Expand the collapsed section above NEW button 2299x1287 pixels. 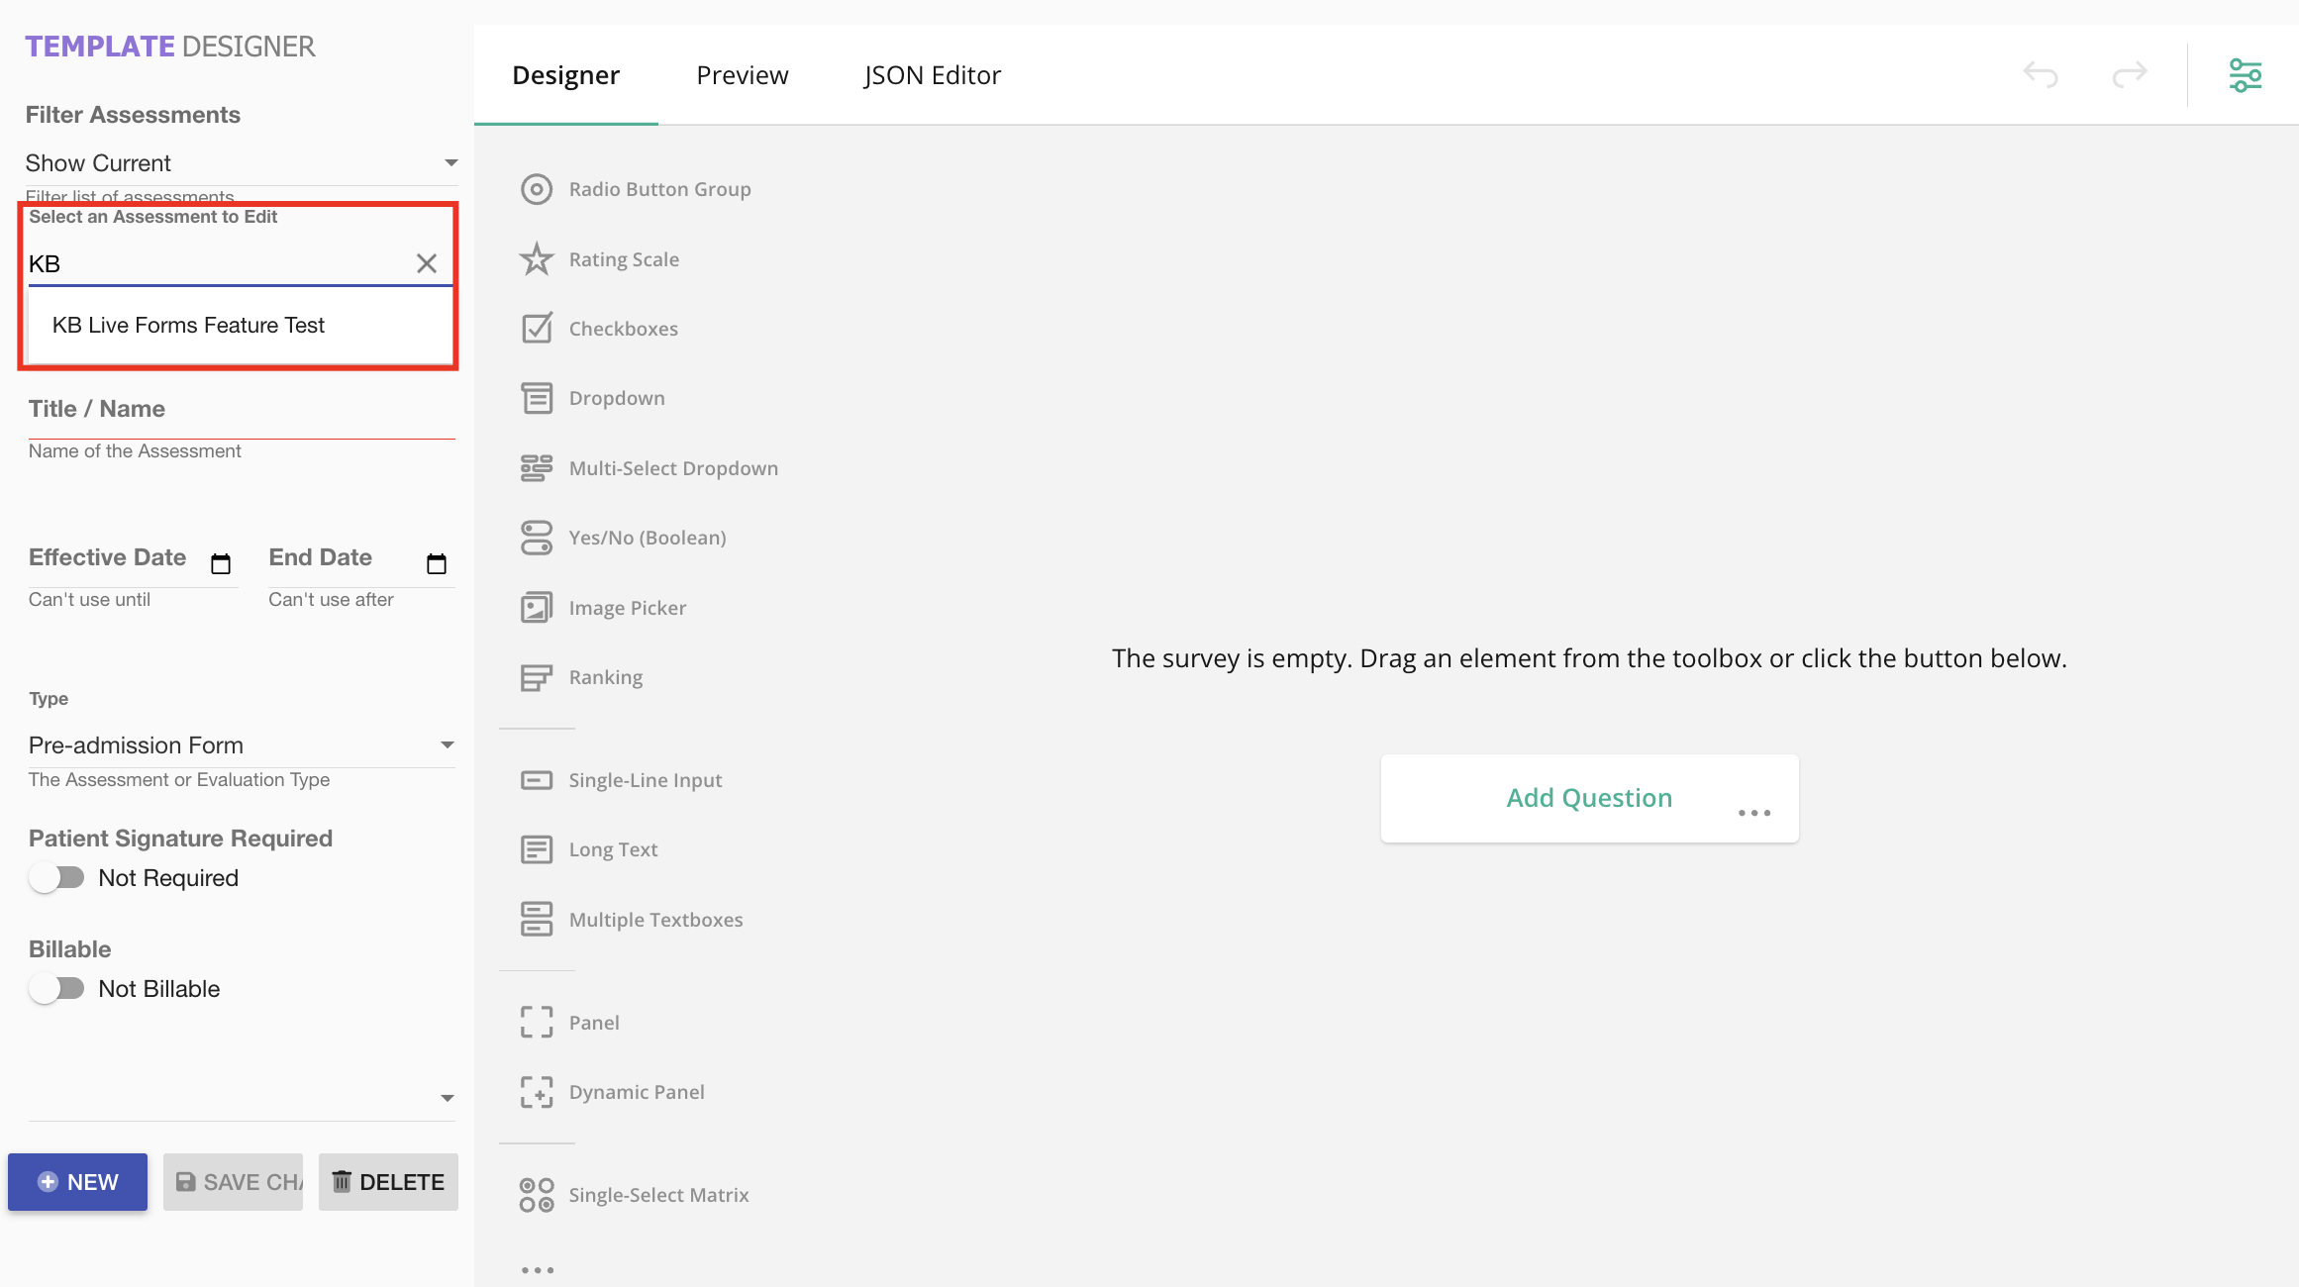448,1098
